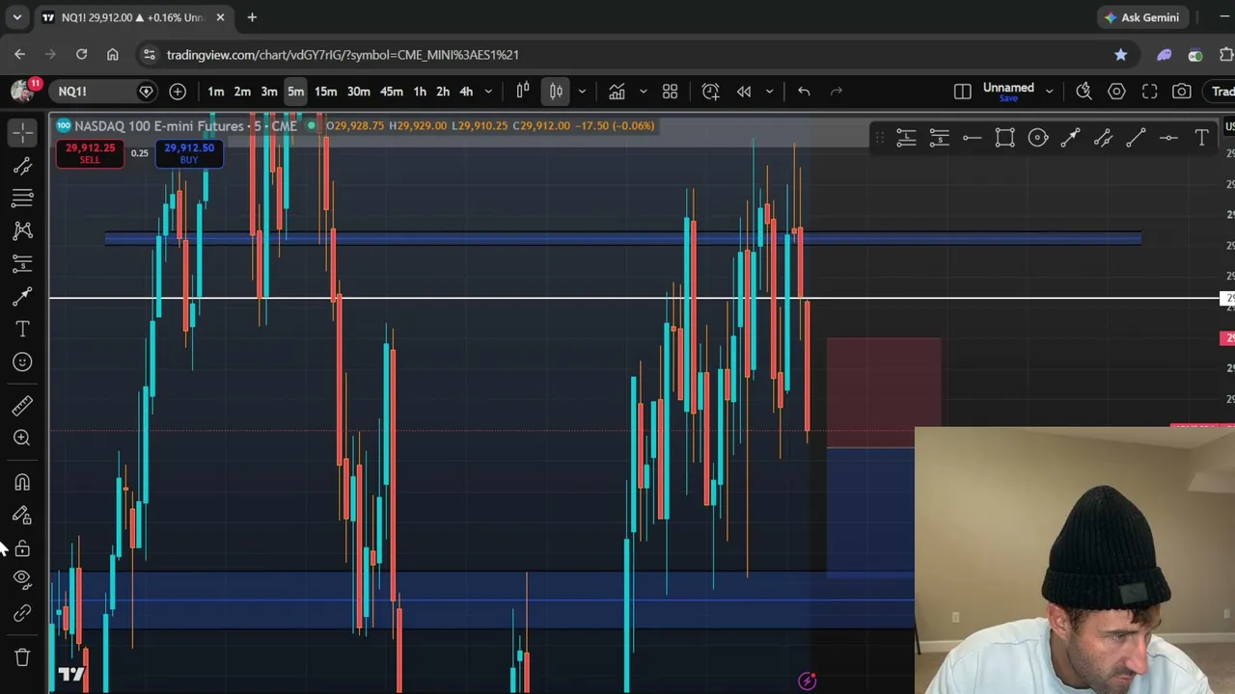
Task: Open the emoji icons tool
Action: 22,361
